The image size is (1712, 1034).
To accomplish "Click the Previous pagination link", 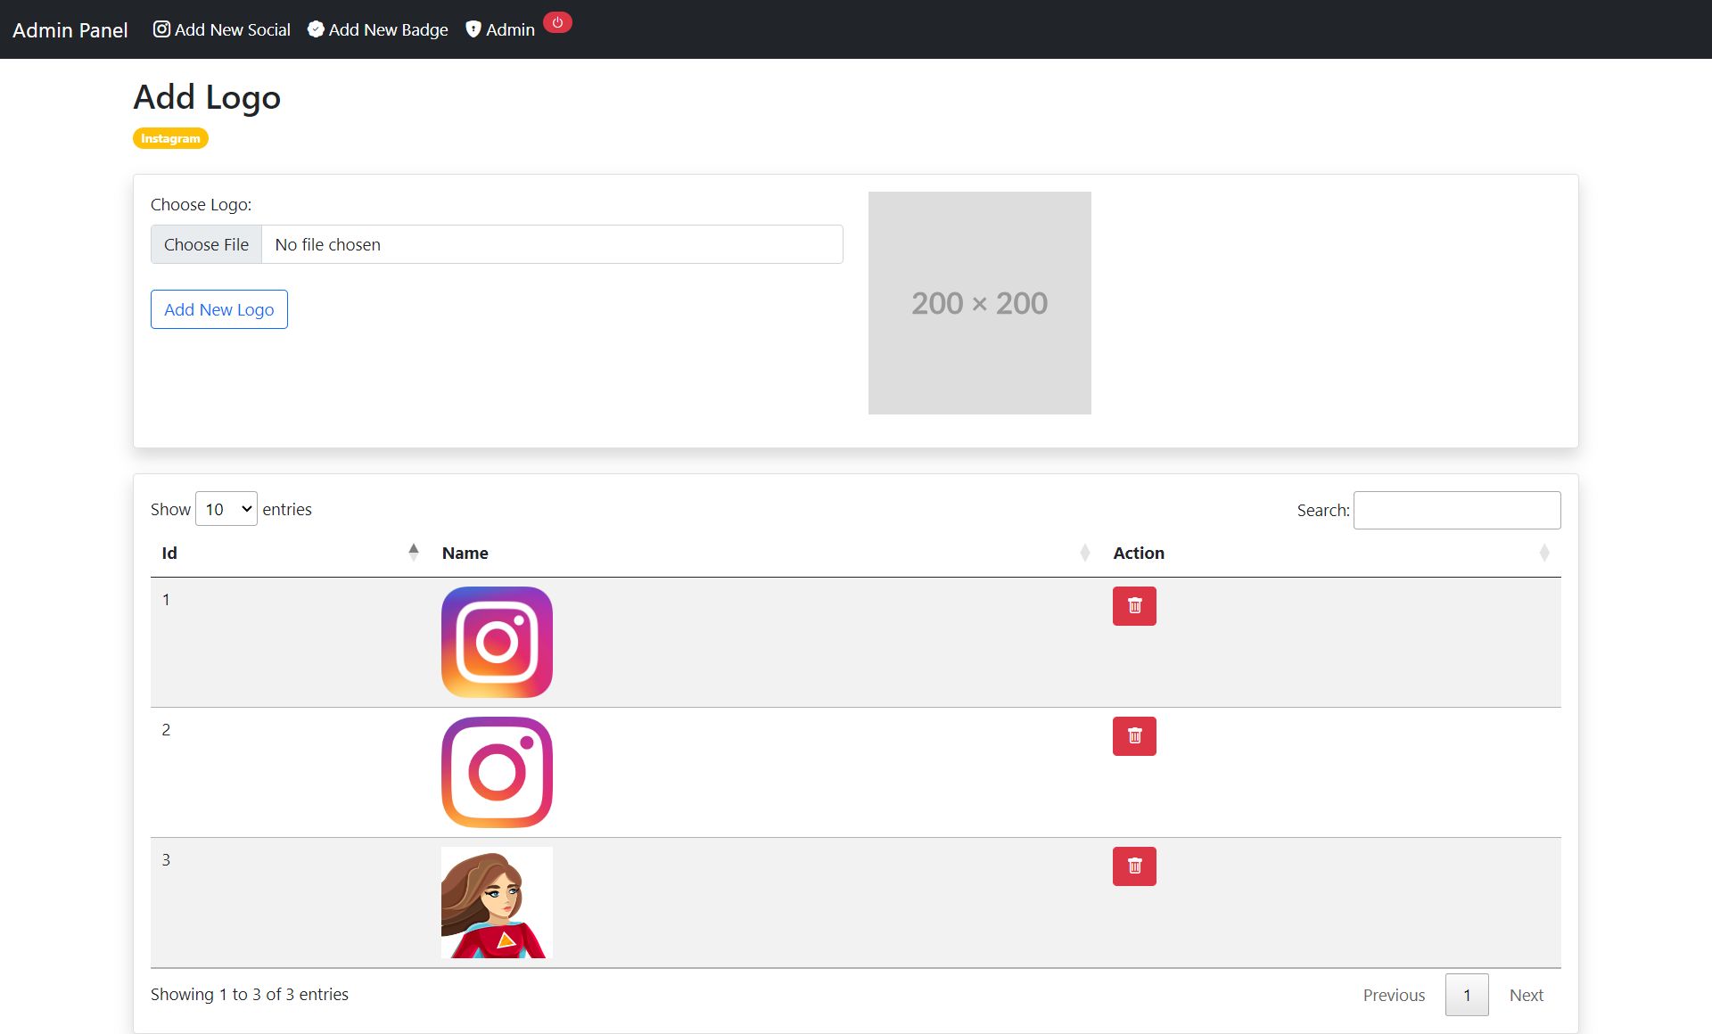I will click(1394, 995).
